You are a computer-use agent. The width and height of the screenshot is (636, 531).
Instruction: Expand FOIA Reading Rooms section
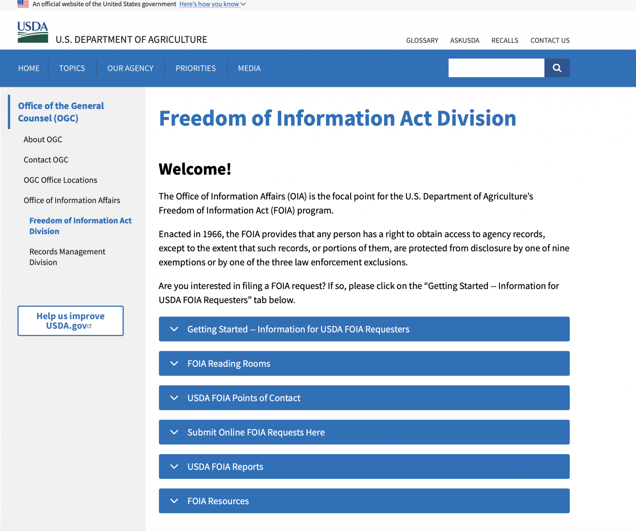coord(364,363)
